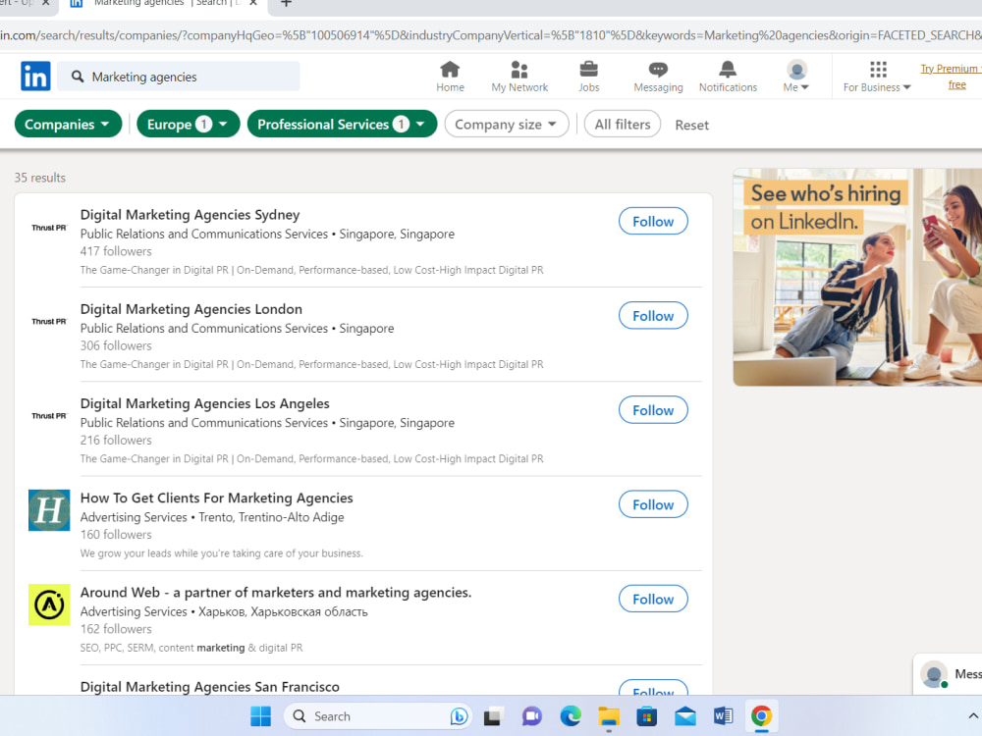Click Thrust PR logo for Sydney listing

[49, 228]
